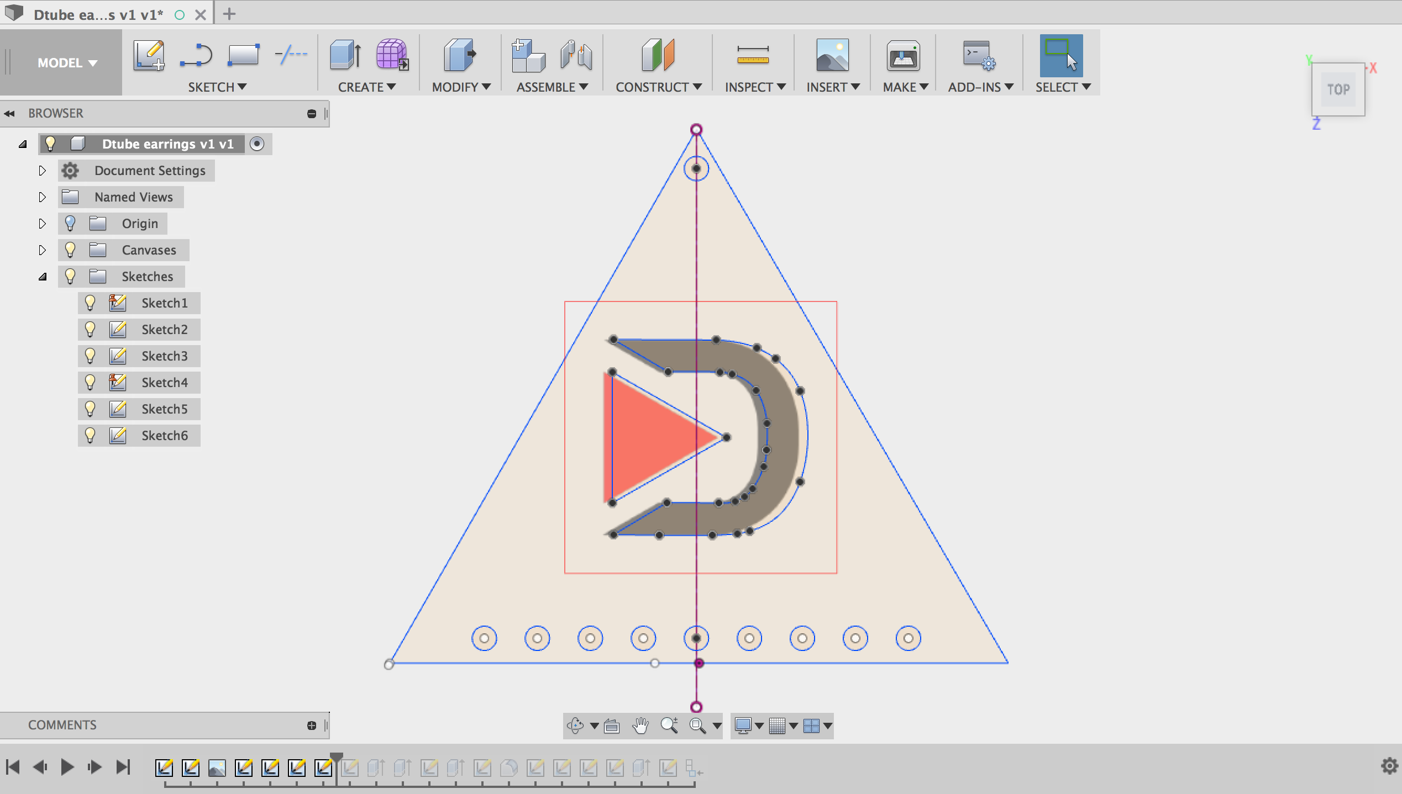Click the Display Settings monitor icon

point(743,726)
